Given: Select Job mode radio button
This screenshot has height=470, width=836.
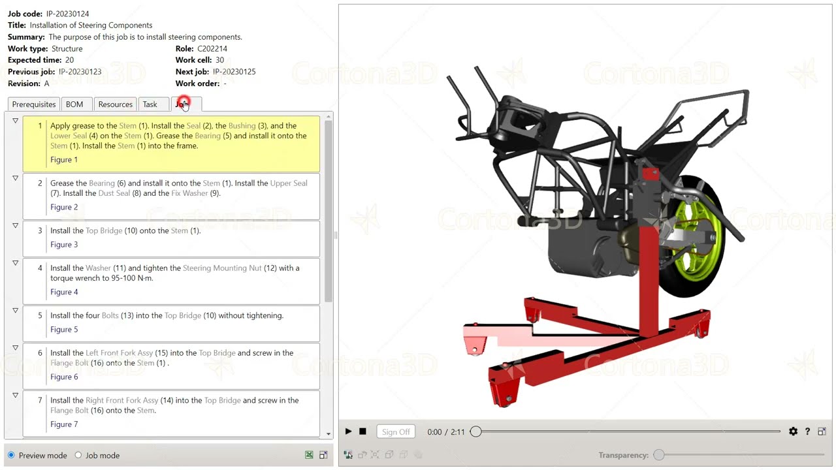Looking at the screenshot, I should [x=78, y=455].
